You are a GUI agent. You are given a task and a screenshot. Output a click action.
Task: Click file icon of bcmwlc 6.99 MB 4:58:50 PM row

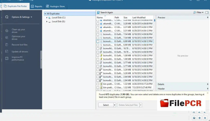click(x=101, y=45)
